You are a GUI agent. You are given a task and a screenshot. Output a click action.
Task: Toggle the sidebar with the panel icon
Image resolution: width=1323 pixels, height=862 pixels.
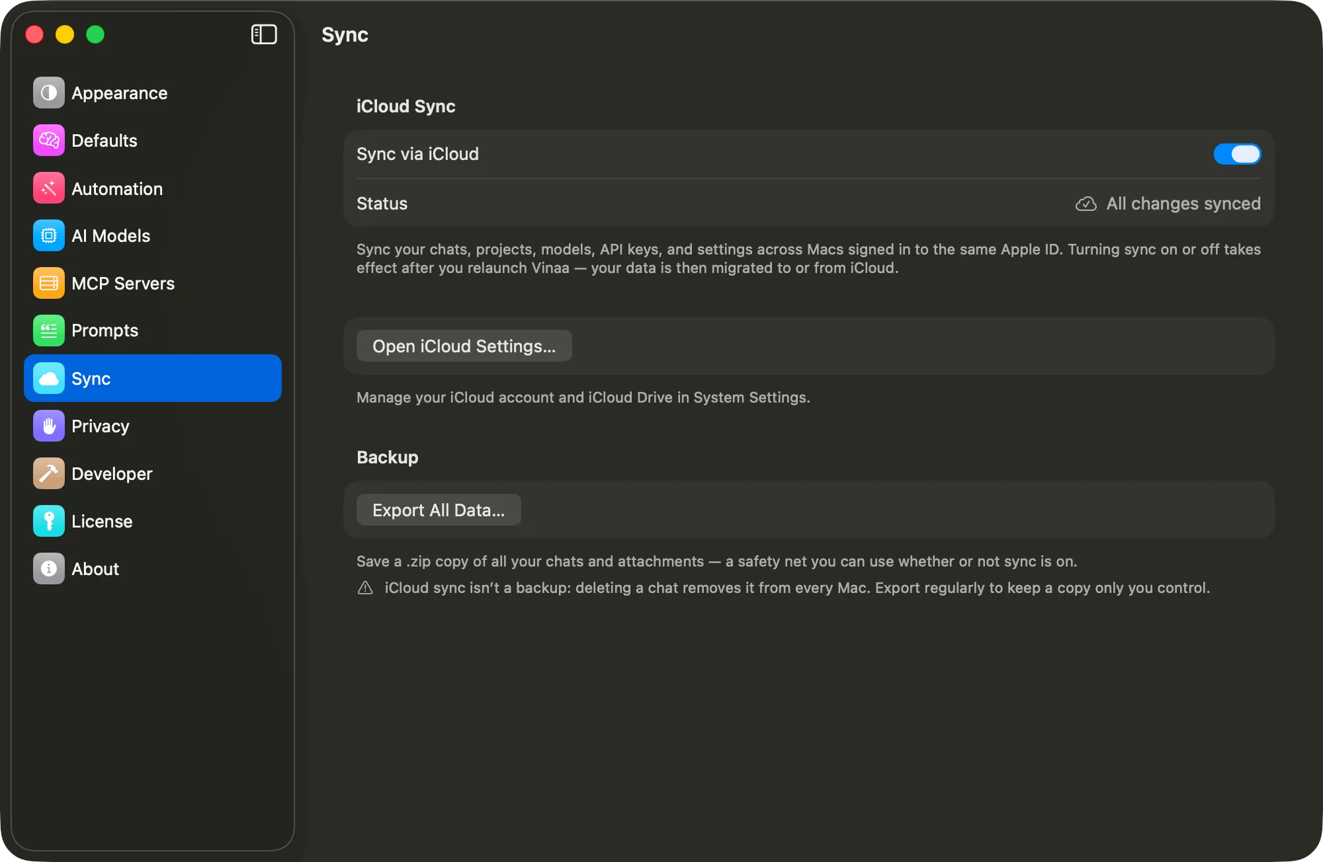pos(264,34)
